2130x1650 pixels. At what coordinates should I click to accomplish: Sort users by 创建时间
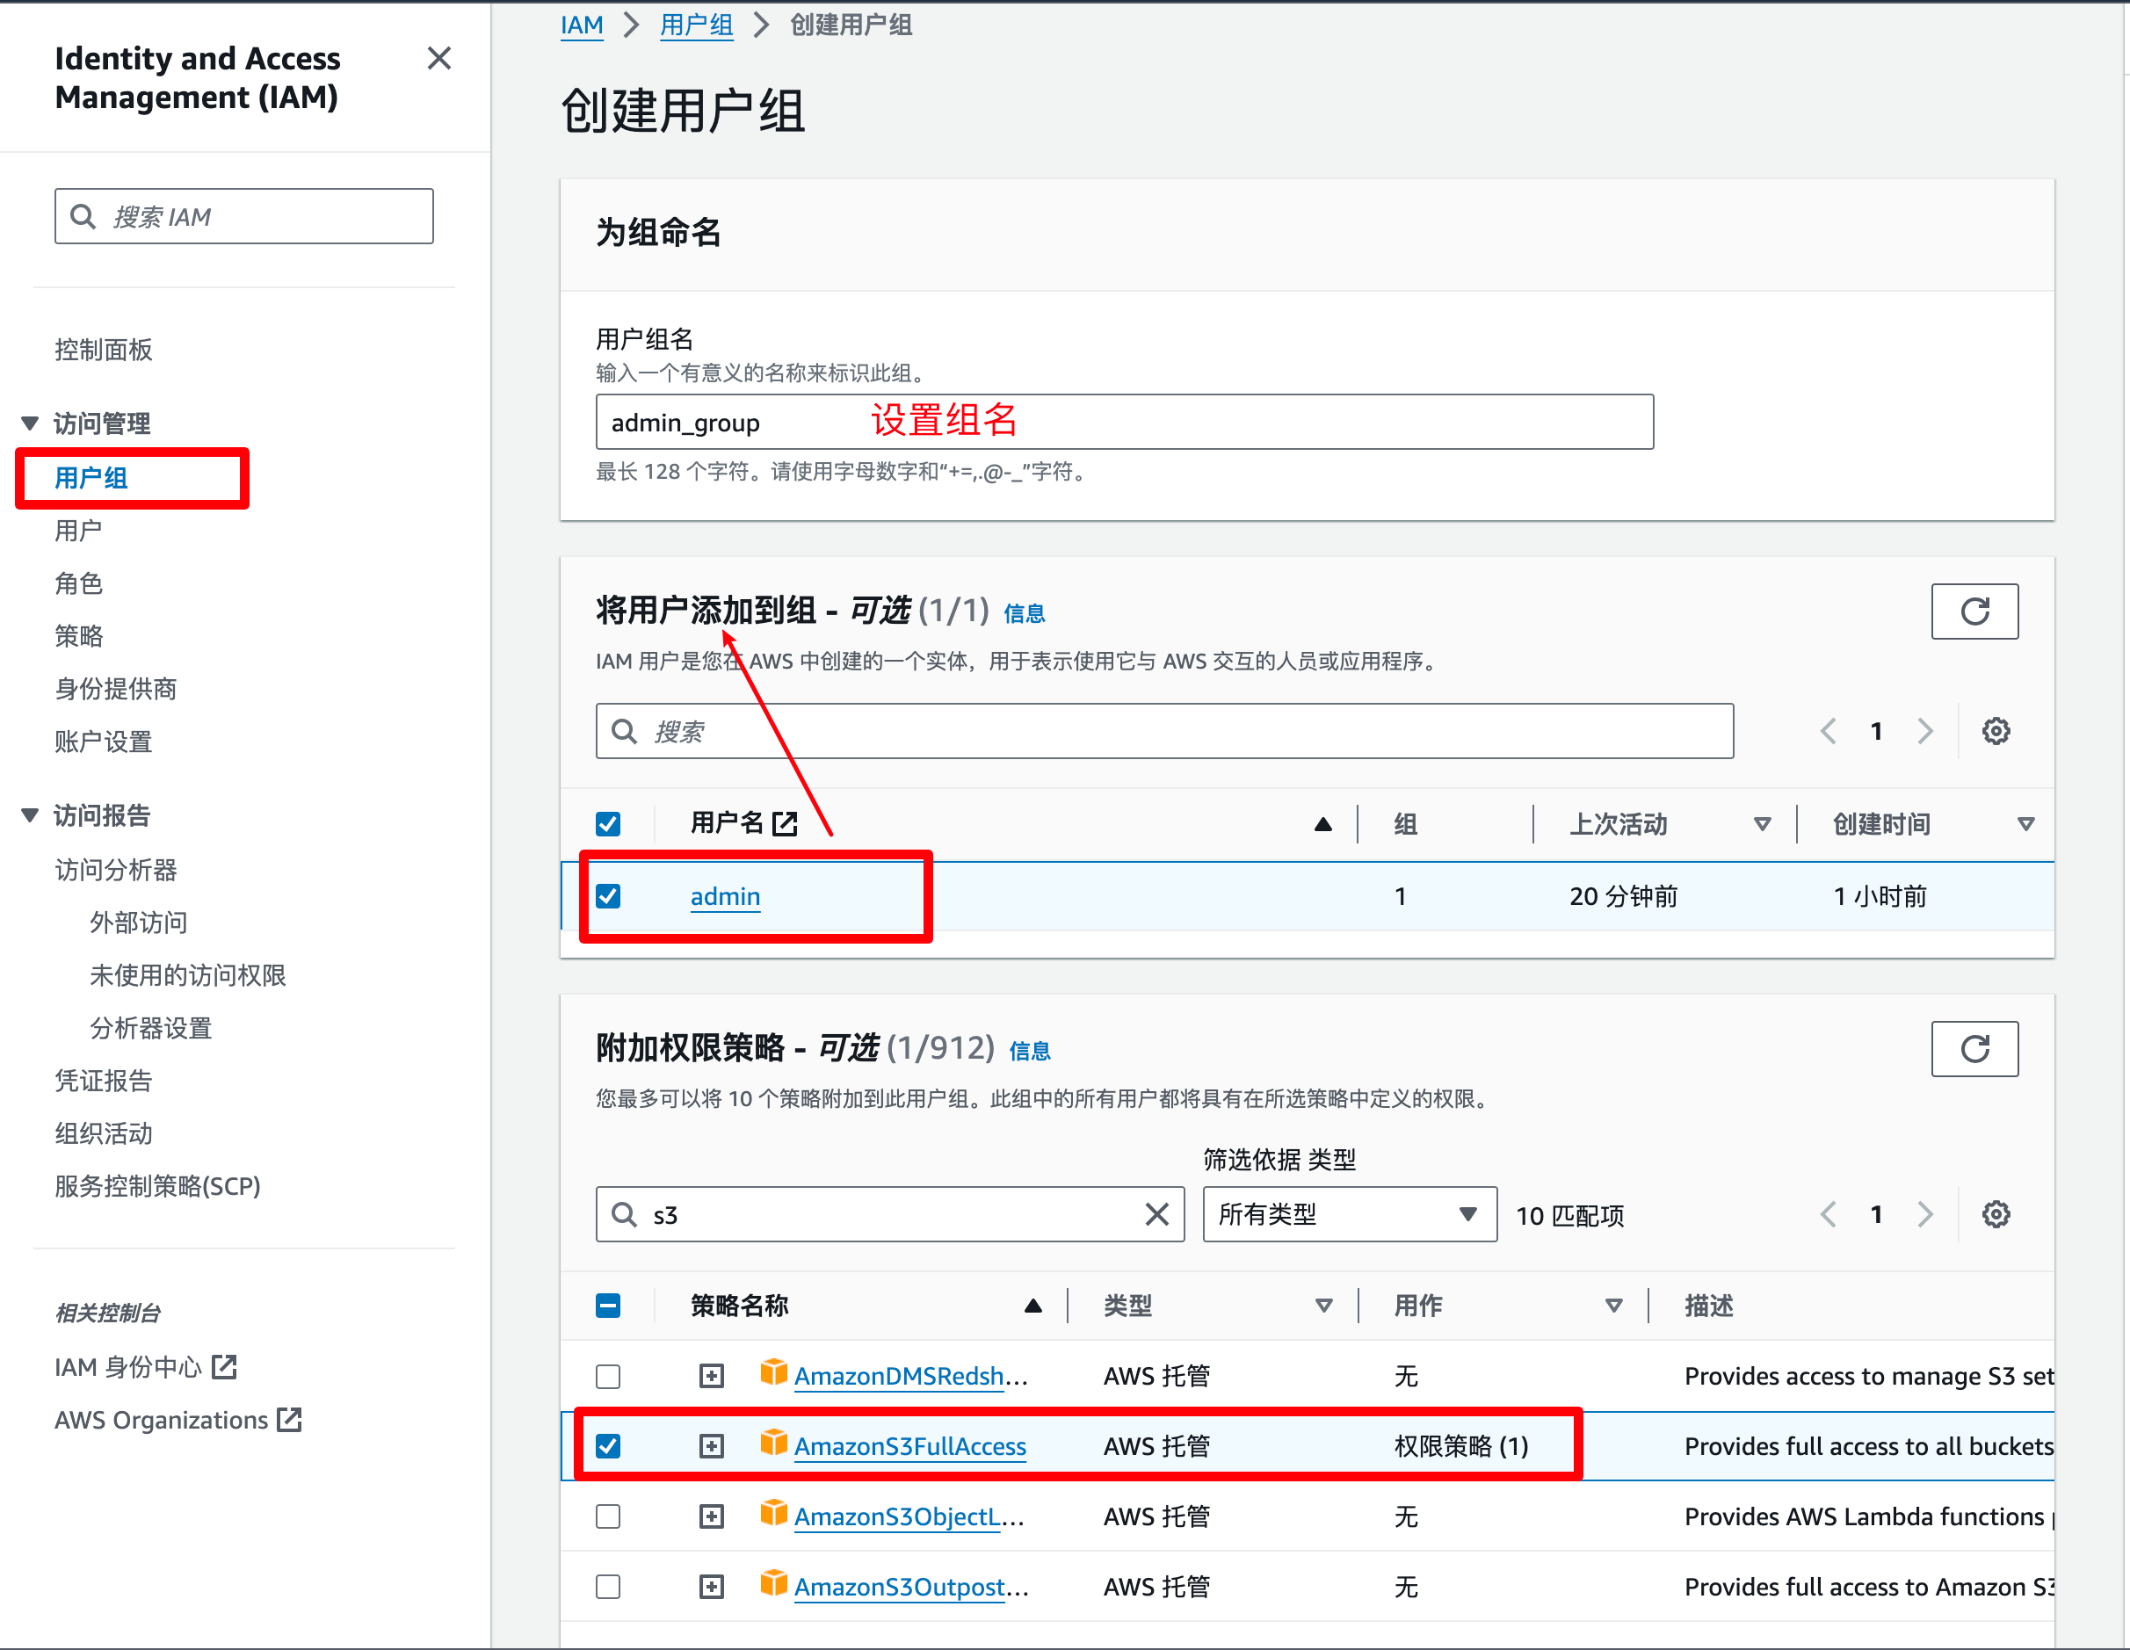(2025, 824)
